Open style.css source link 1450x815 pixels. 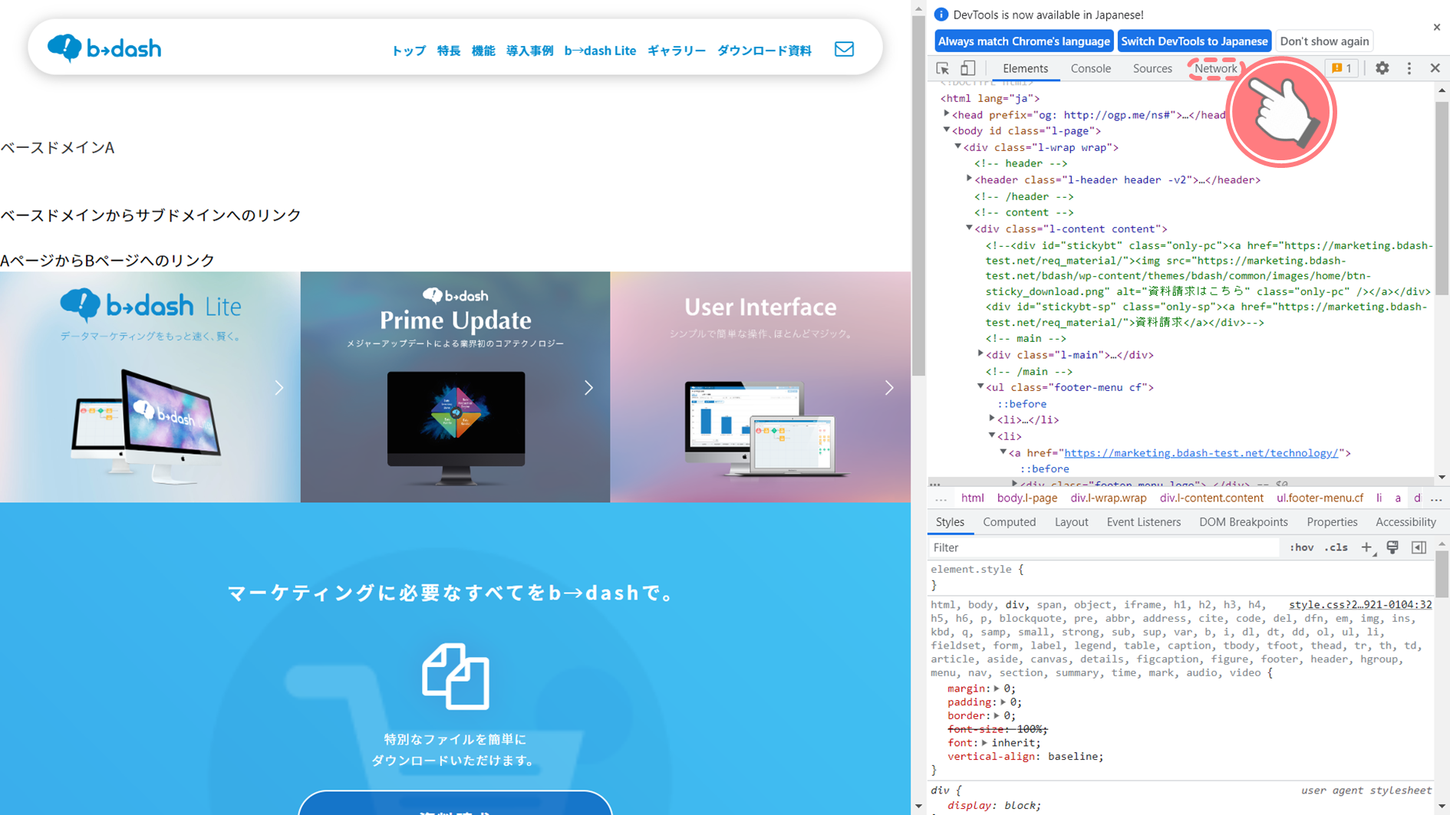click(x=1360, y=605)
